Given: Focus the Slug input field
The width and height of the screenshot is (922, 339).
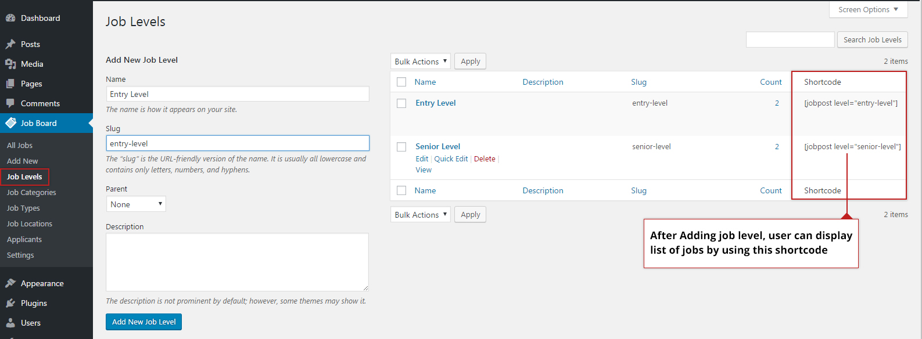Looking at the screenshot, I should [238, 143].
